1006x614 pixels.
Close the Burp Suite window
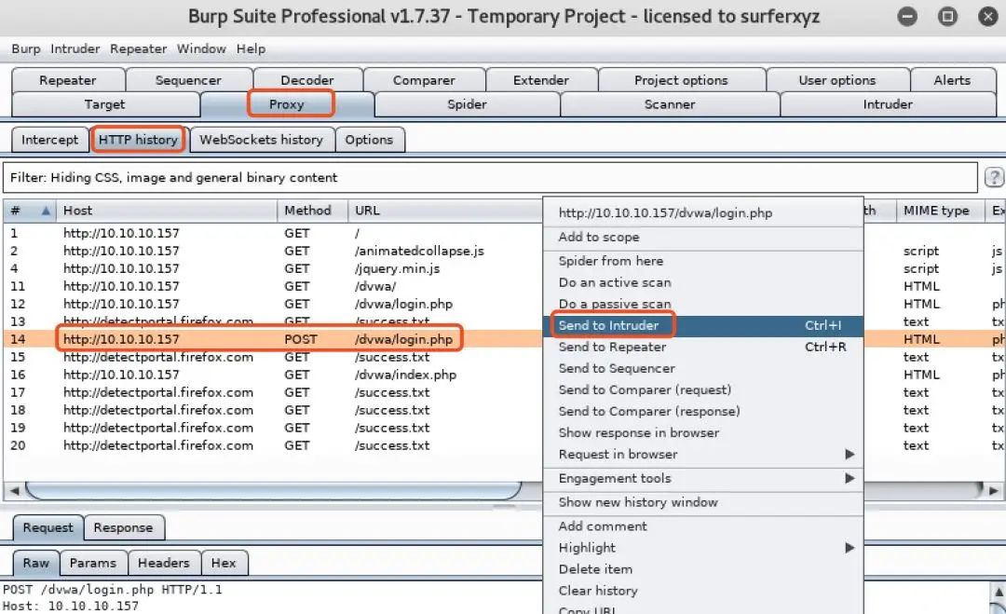point(988,16)
